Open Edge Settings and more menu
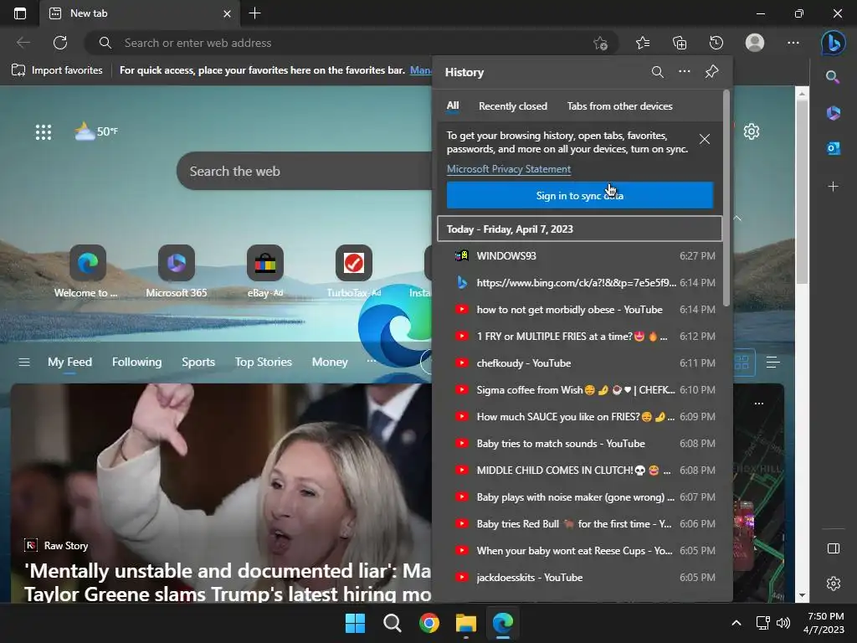The image size is (857, 643). tap(793, 43)
